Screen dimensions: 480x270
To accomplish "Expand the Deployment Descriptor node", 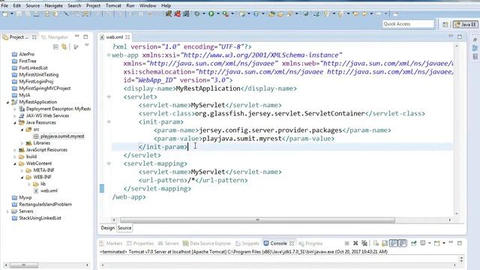I will [x=15, y=109].
